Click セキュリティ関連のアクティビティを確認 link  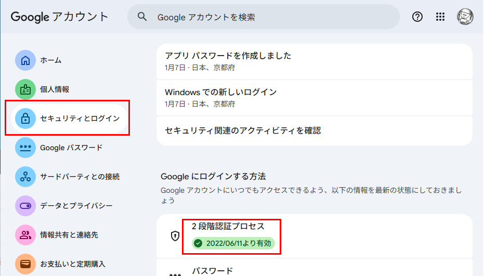[314, 131]
